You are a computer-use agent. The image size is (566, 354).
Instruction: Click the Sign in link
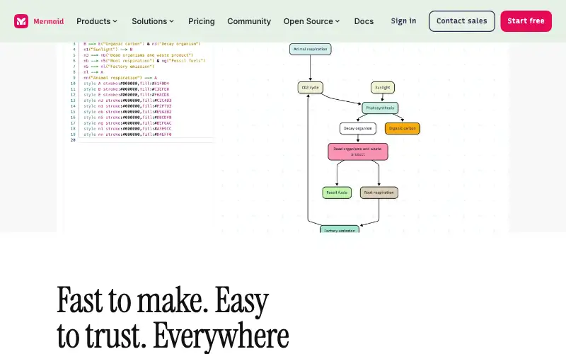click(x=403, y=21)
